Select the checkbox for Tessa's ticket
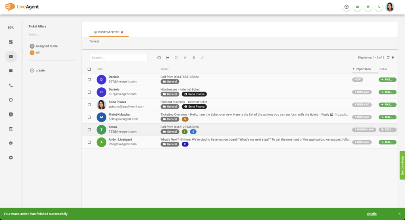Viewport: 405px width, 220px height. click(89, 130)
